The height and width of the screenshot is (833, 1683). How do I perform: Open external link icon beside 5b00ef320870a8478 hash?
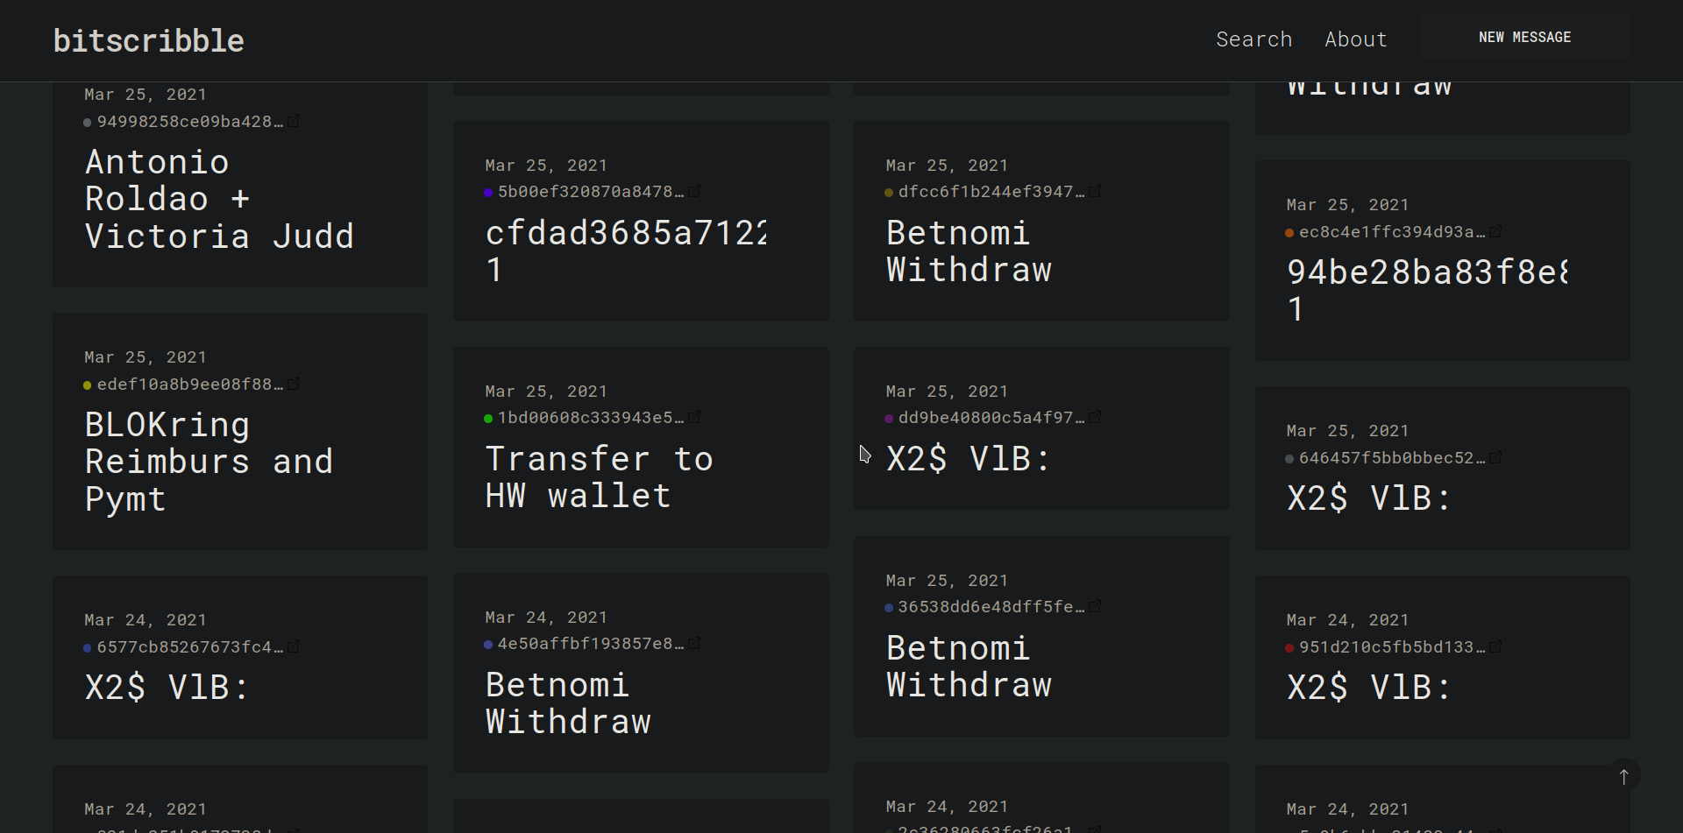click(x=694, y=191)
